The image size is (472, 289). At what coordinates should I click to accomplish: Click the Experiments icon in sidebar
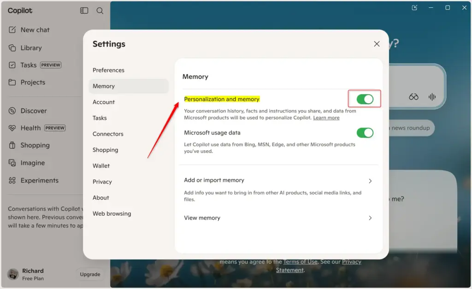pyautogui.click(x=12, y=180)
